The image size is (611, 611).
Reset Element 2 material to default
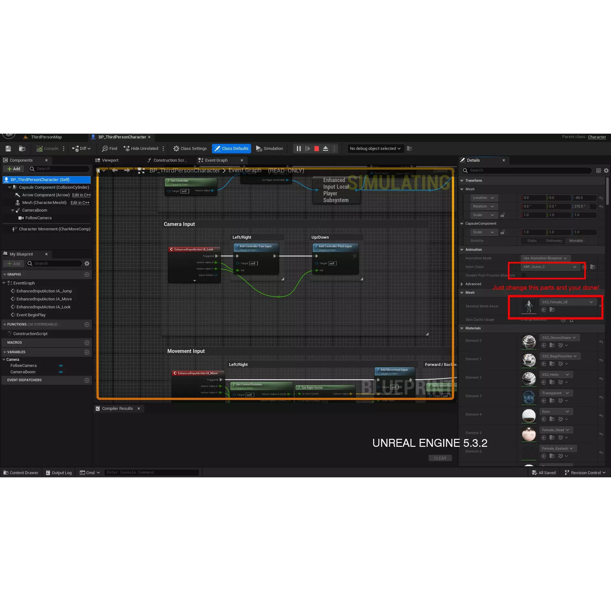click(601, 379)
